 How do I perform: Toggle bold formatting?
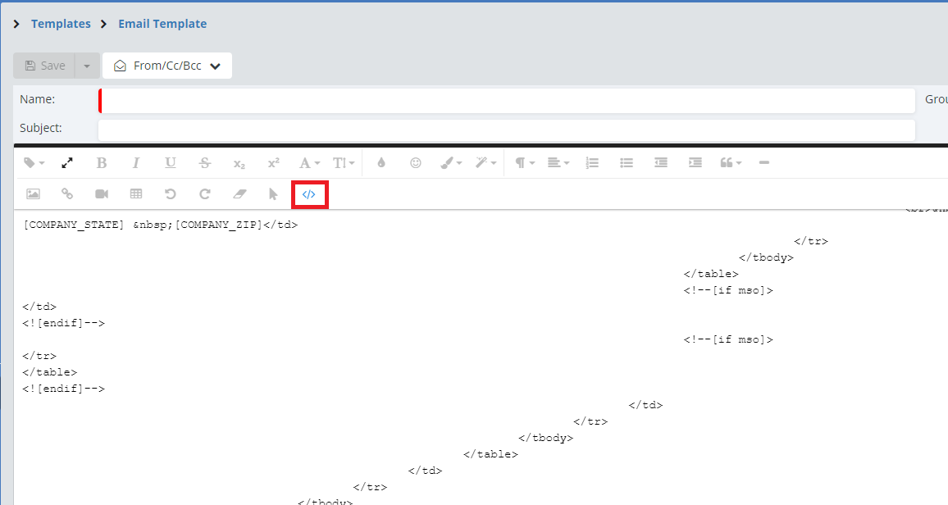tap(102, 163)
